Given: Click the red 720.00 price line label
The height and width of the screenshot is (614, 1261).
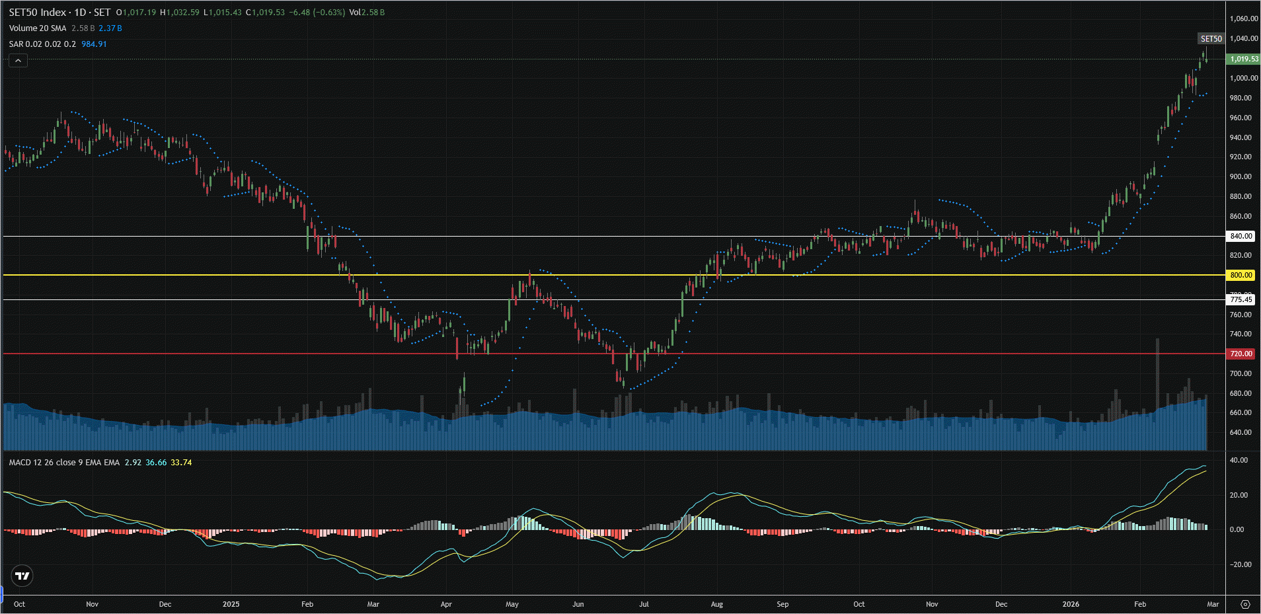Looking at the screenshot, I should [x=1241, y=354].
